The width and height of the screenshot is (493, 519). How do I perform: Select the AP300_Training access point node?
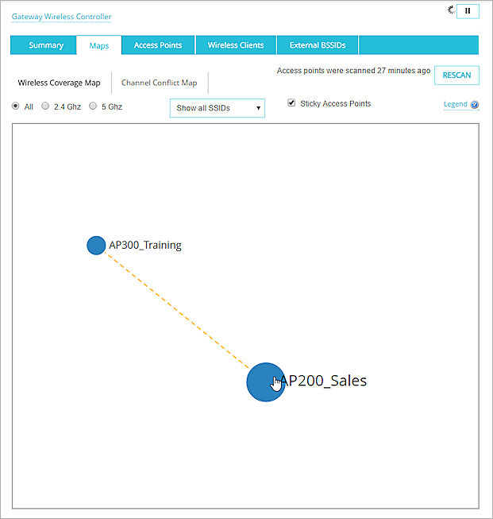tap(96, 245)
